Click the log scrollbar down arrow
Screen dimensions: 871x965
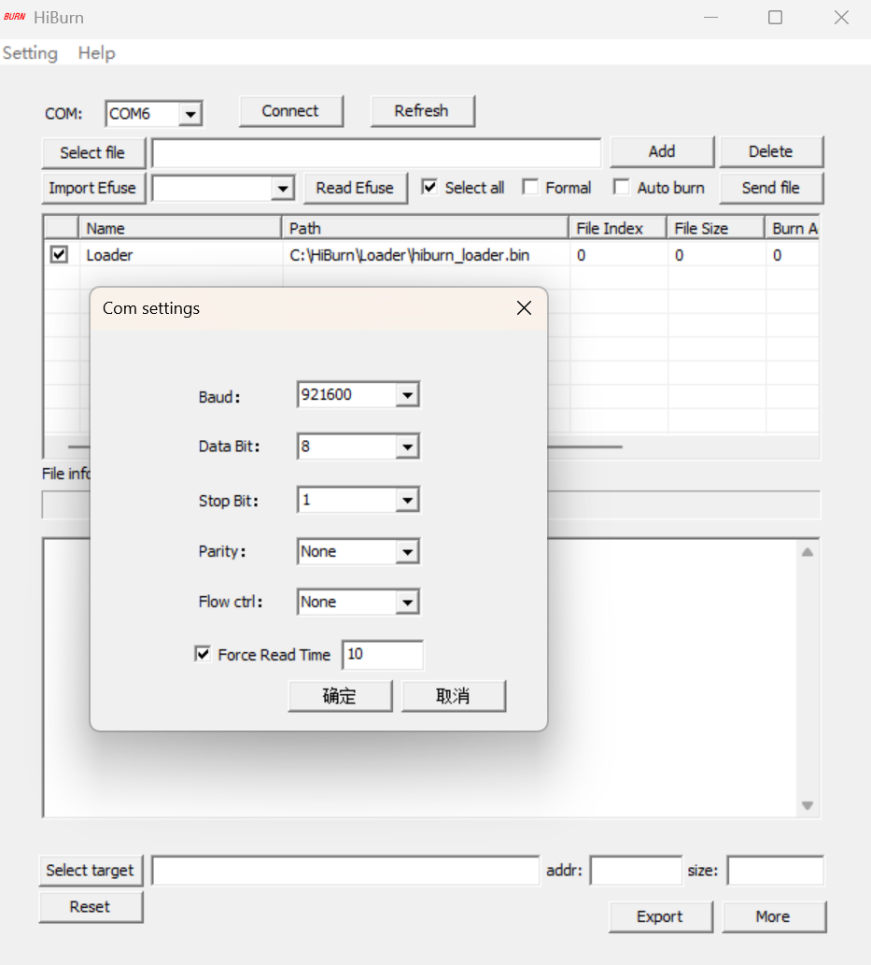[x=808, y=805]
